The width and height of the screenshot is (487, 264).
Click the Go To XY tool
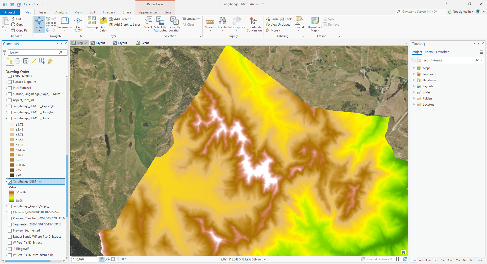(x=78, y=24)
